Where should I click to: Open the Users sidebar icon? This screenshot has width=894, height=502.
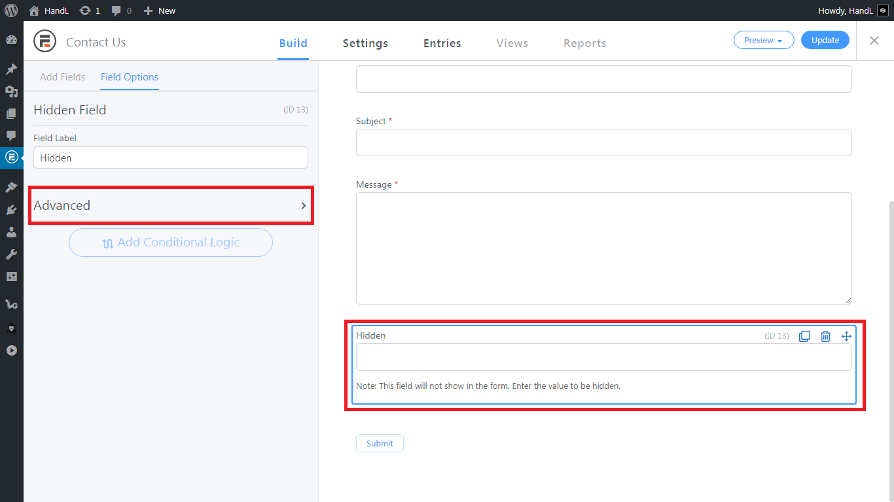point(11,232)
